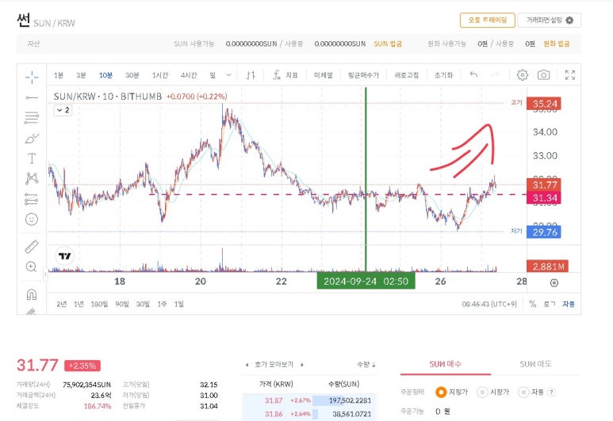Open chart settings gear
Viewport: 613px width, 421px height.
(523, 75)
